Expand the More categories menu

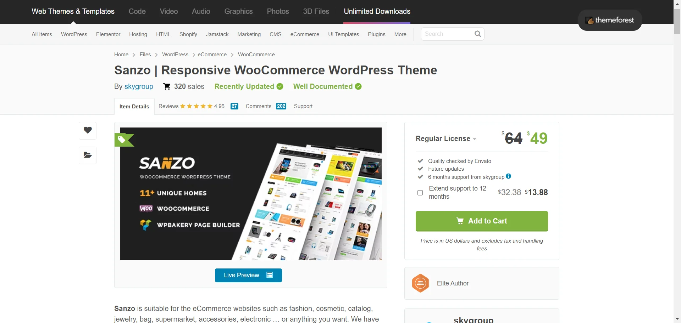point(400,34)
